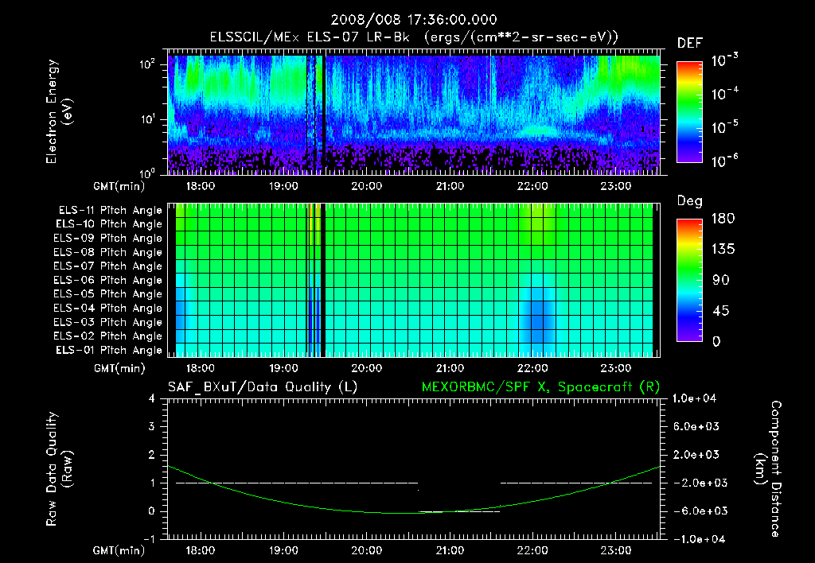Click the 20:00 tick label under spectrogram
815x563 pixels.
click(366, 186)
